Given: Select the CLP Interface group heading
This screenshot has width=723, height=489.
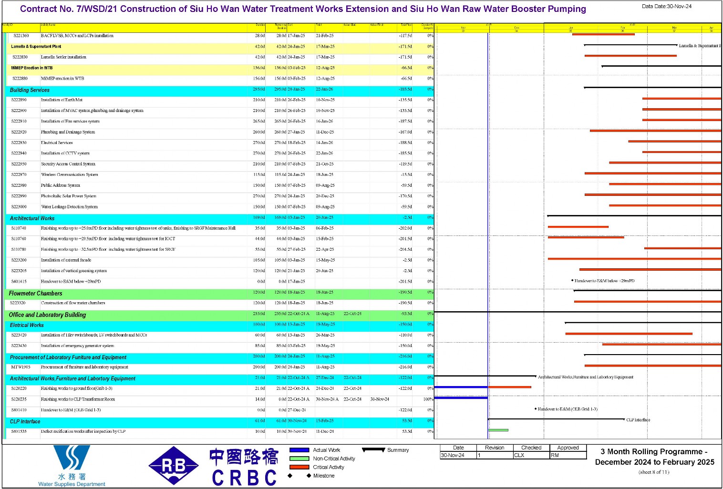Looking at the screenshot, I should [x=25, y=422].
